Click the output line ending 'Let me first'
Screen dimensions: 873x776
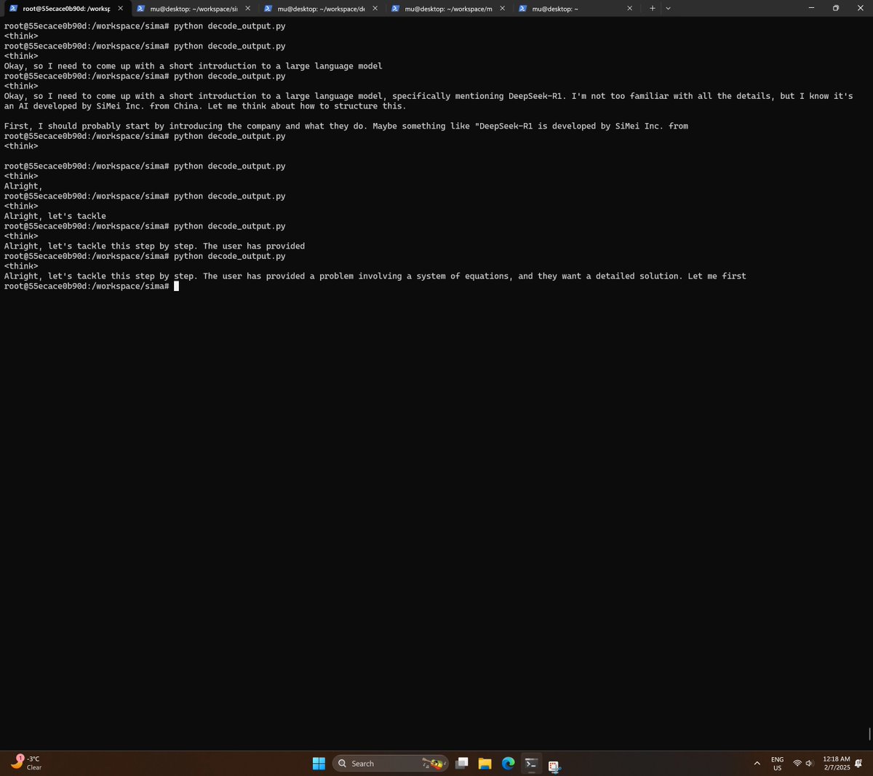(375, 276)
